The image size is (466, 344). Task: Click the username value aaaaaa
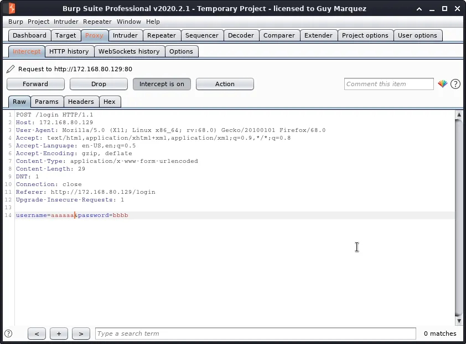pyautogui.click(x=63, y=215)
